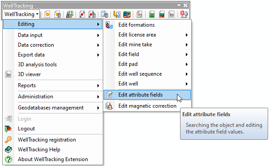This screenshot has height=166, width=269.
Task: Select Edit formations
Action: [147, 25]
